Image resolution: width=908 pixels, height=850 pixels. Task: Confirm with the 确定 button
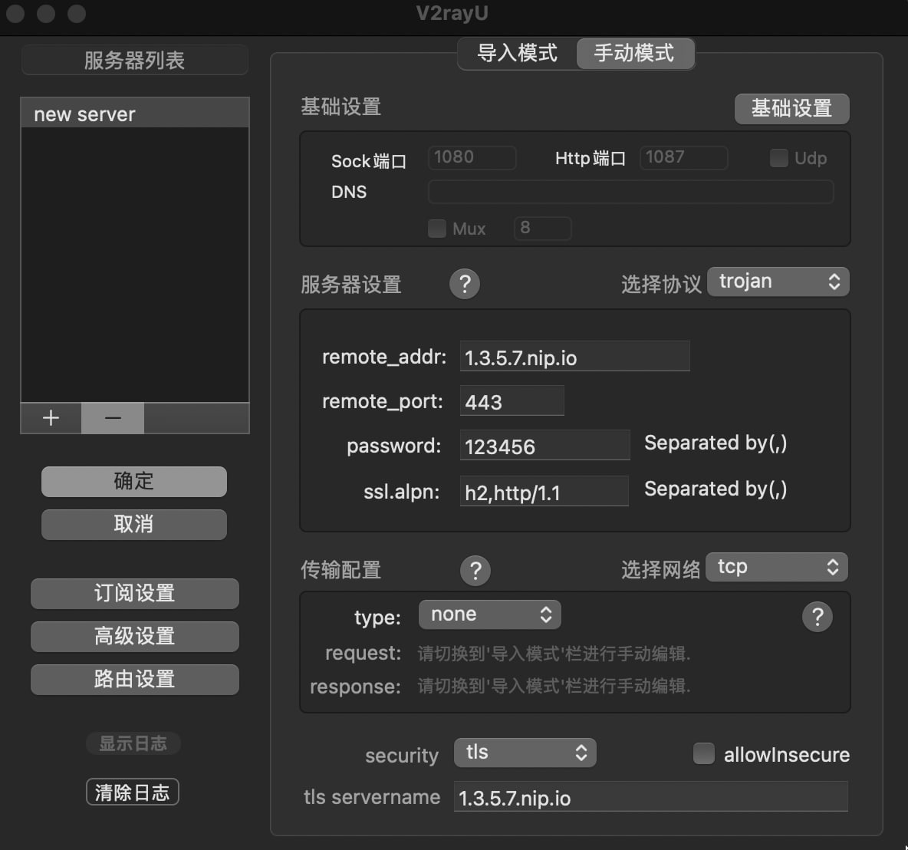(133, 481)
